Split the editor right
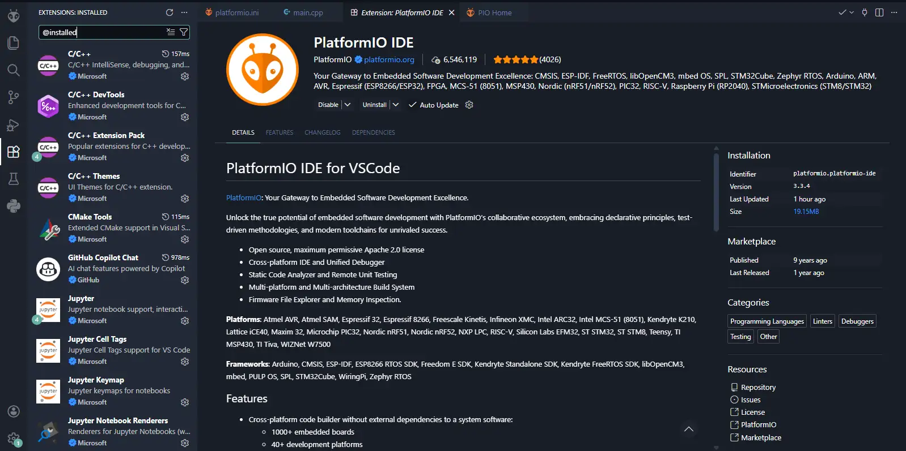Screen dimensions: 906x451 tap(879, 12)
